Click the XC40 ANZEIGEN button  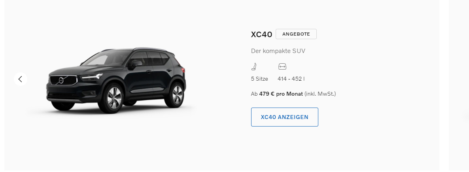pos(284,117)
